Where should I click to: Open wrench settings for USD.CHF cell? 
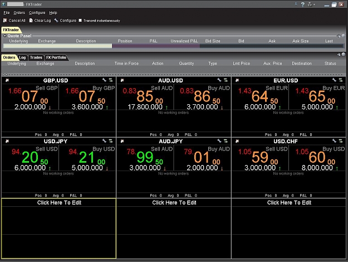(334, 141)
